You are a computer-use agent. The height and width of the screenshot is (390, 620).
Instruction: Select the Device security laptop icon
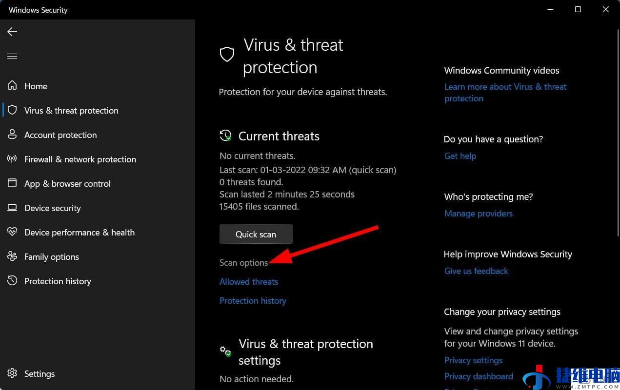point(12,208)
